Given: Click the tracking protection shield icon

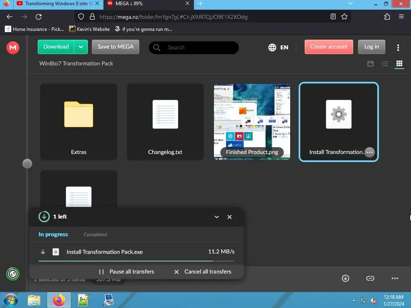Looking at the screenshot, I should point(81,17).
